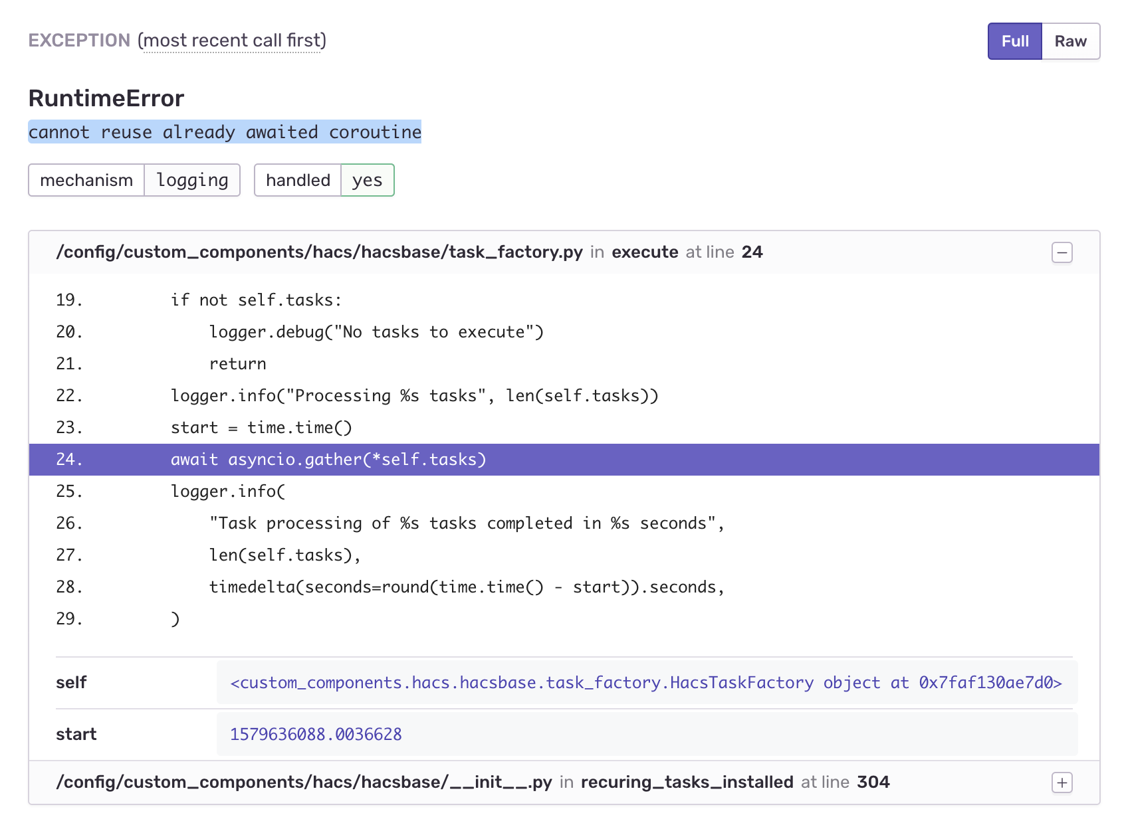Viewport: 1122px width, 829px height.
Task: Click the handled yes tag
Action: (324, 180)
